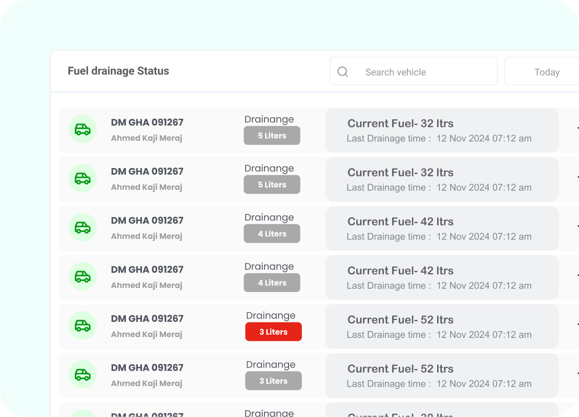579x417 pixels.
Task: Click the gray 3 Liters drainage badge
Action: click(273, 381)
